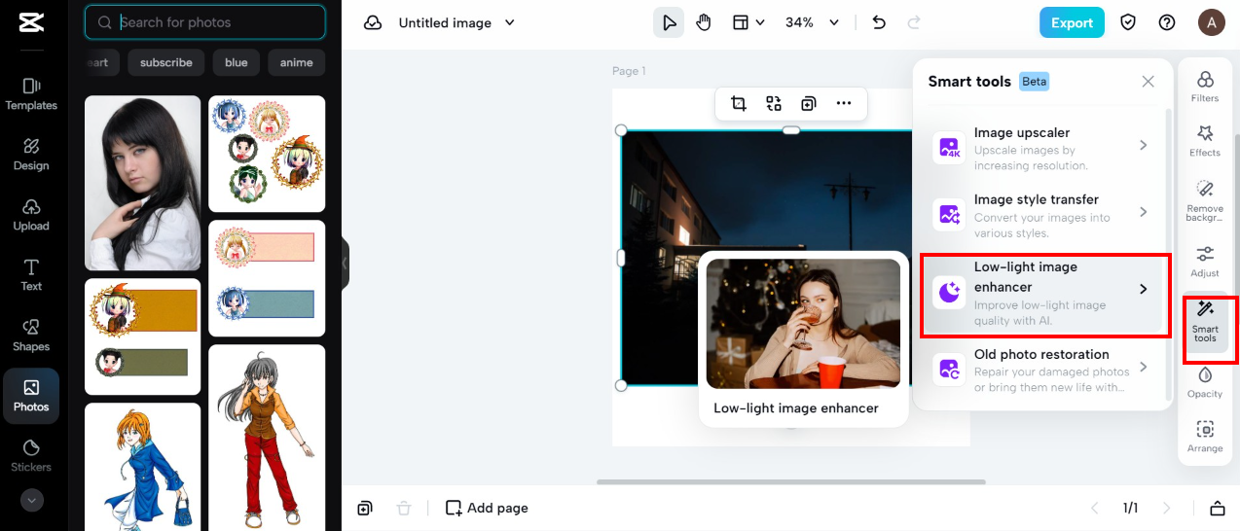Click the horizontal canvas scrollbar
1240x531 pixels.
pyautogui.click(x=791, y=481)
